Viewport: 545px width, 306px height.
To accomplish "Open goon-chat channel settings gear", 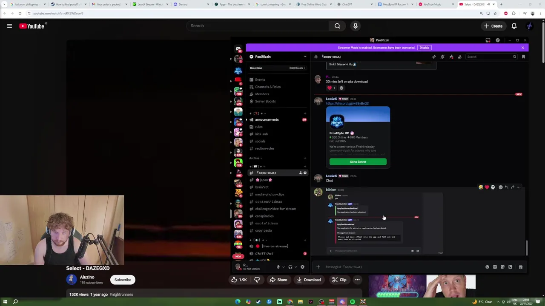I will tap(305, 173).
